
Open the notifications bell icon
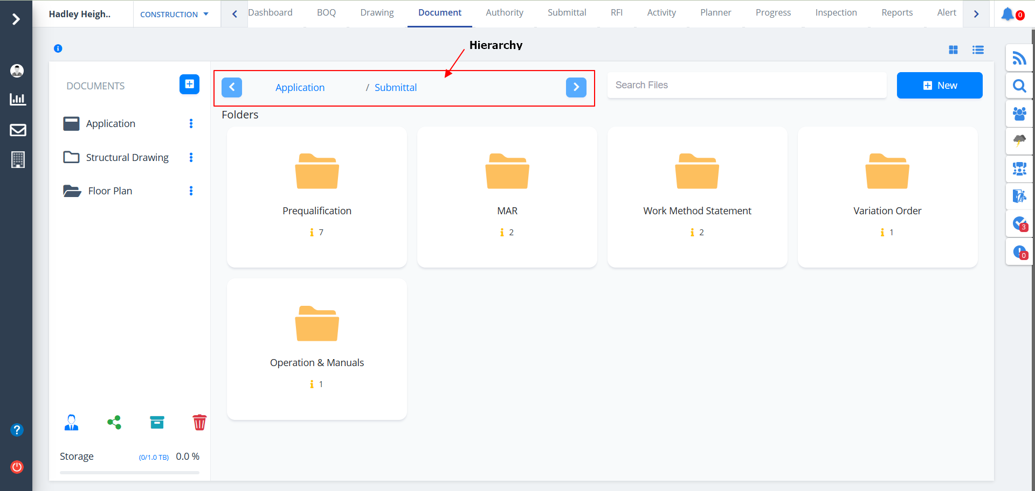tap(1008, 15)
